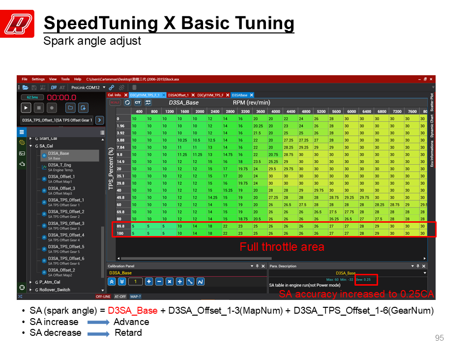This screenshot has width=472, height=354.
Task: Open the Tools menu
Action: click(x=65, y=79)
